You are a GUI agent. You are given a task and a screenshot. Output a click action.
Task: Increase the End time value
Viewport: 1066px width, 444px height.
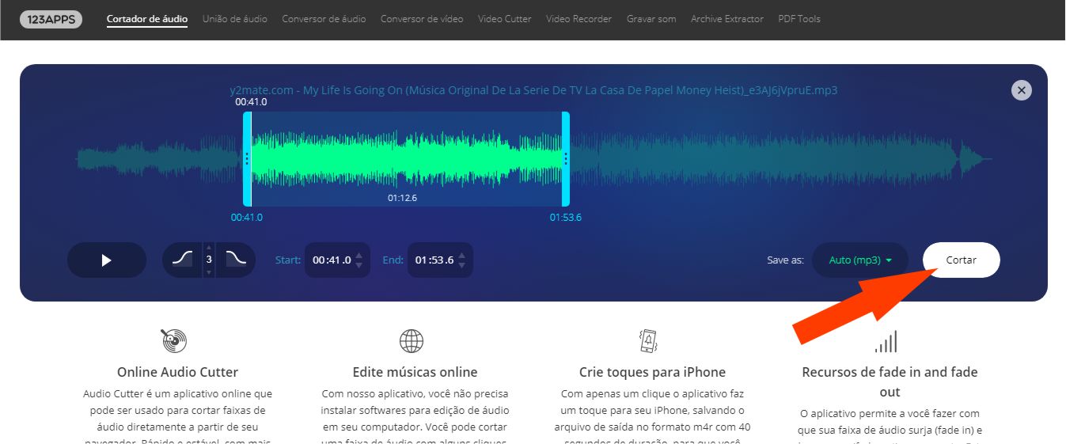pyautogui.click(x=462, y=255)
